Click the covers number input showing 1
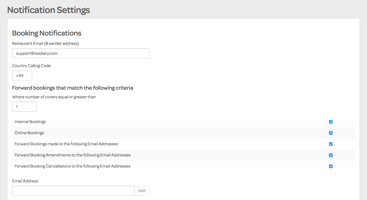The image size is (367, 200). point(24,106)
